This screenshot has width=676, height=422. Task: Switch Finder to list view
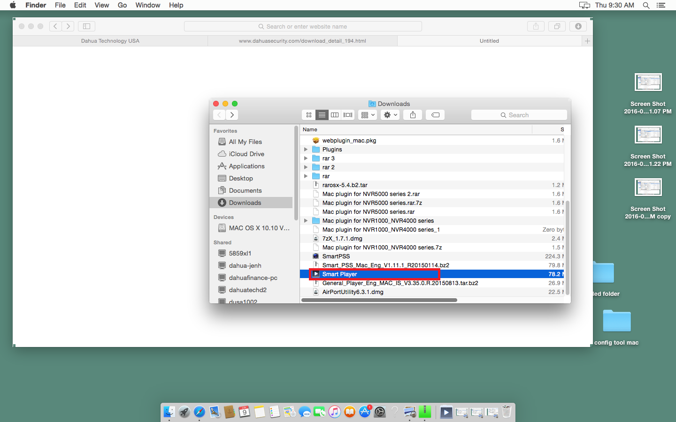pyautogui.click(x=322, y=115)
